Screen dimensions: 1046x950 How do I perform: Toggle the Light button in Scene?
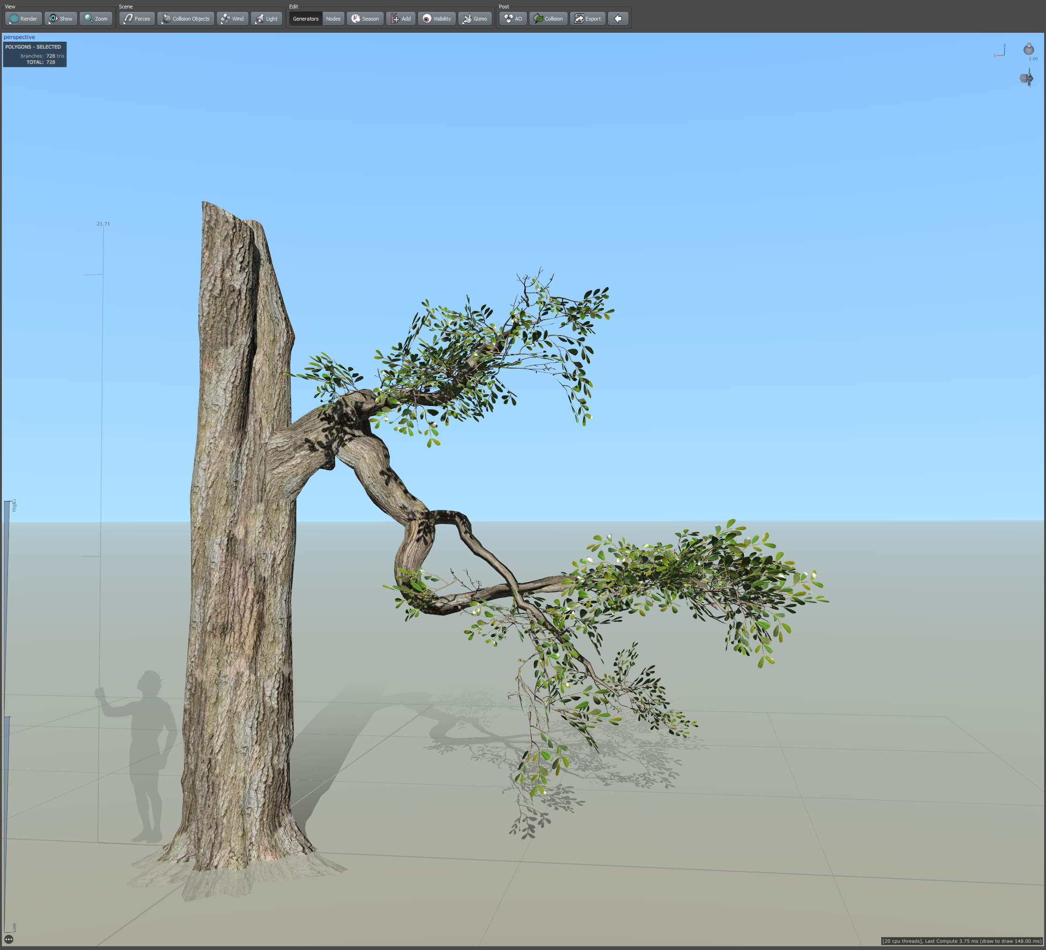pyautogui.click(x=267, y=19)
